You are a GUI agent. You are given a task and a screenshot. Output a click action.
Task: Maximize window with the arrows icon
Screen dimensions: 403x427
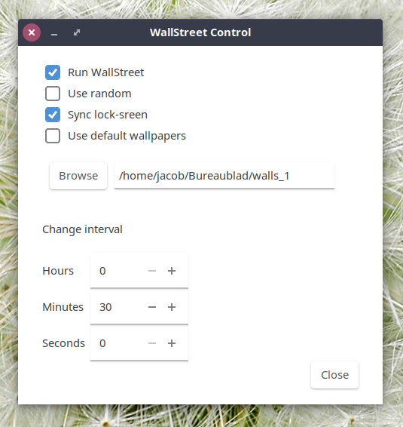77,32
